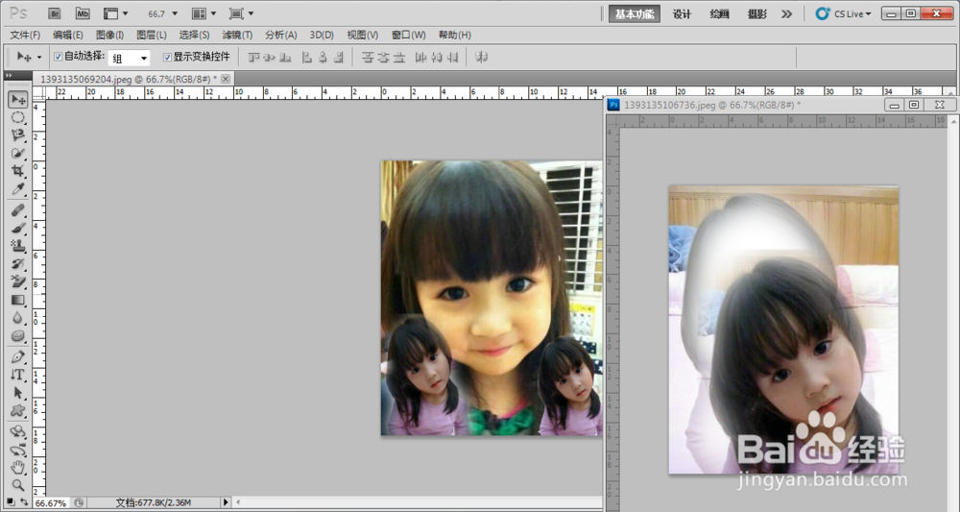The image size is (960, 512).
Task: Select the Custom Shape tool
Action: [17, 410]
